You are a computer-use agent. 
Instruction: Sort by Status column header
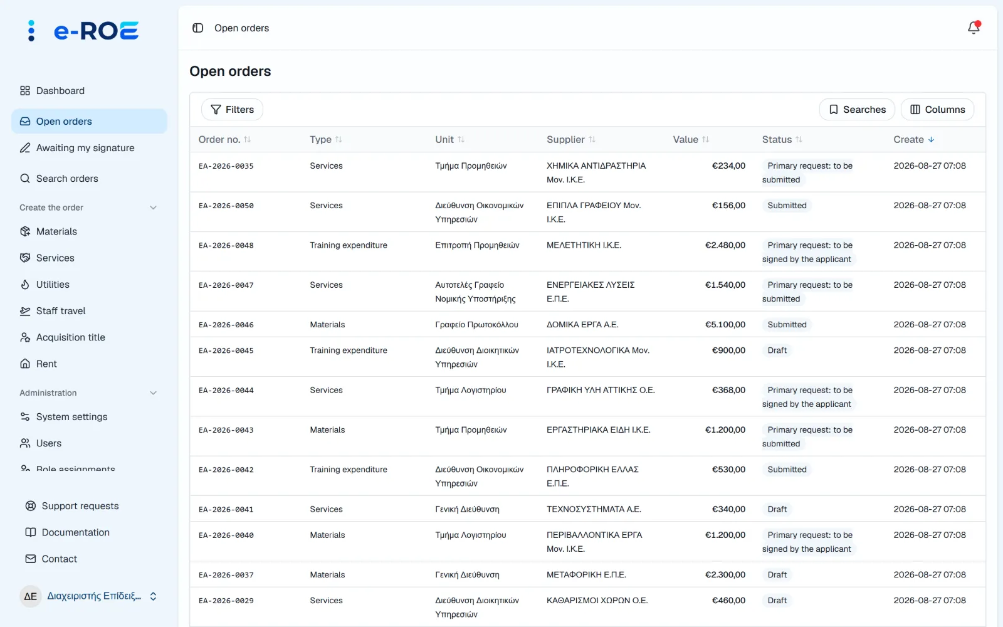(x=782, y=140)
